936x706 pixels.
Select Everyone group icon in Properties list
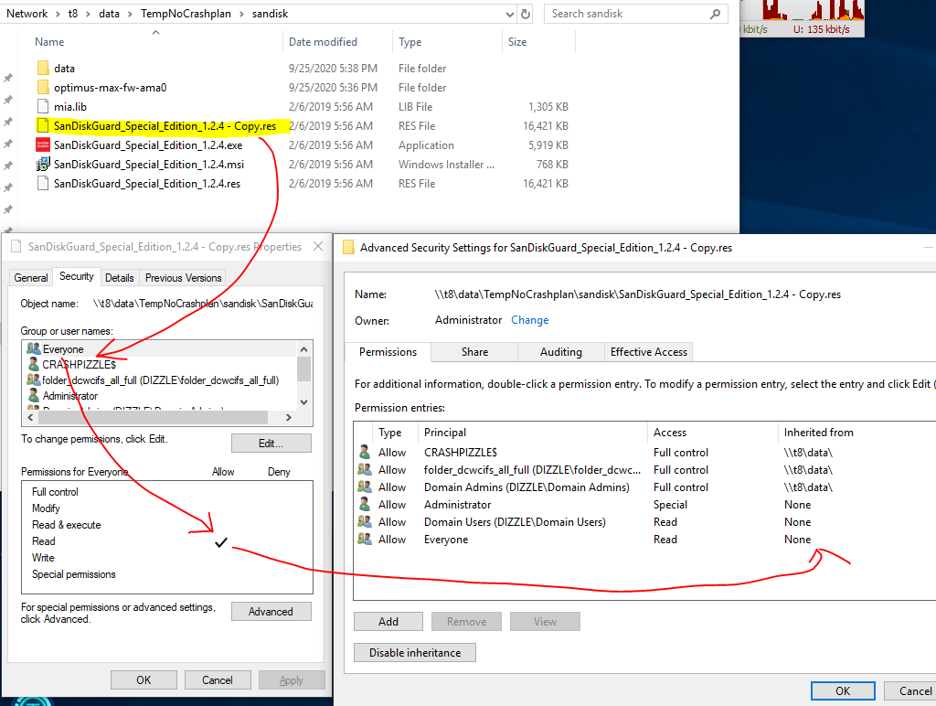pos(34,348)
